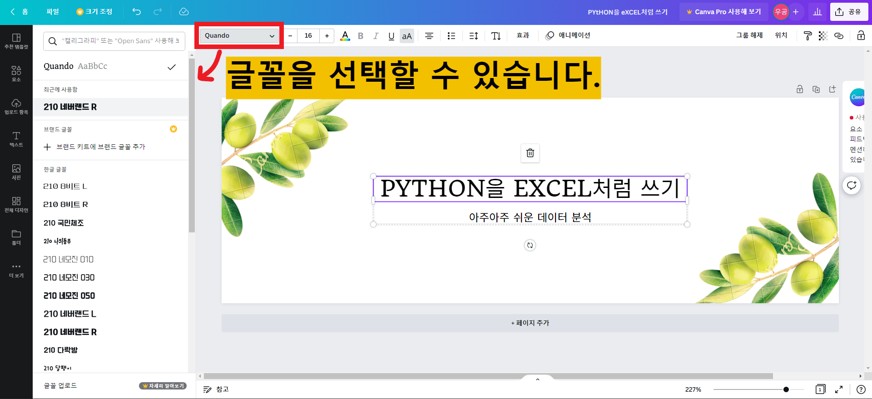The width and height of the screenshot is (872, 399).
Task: Click the text alignment icon
Action: click(x=429, y=36)
